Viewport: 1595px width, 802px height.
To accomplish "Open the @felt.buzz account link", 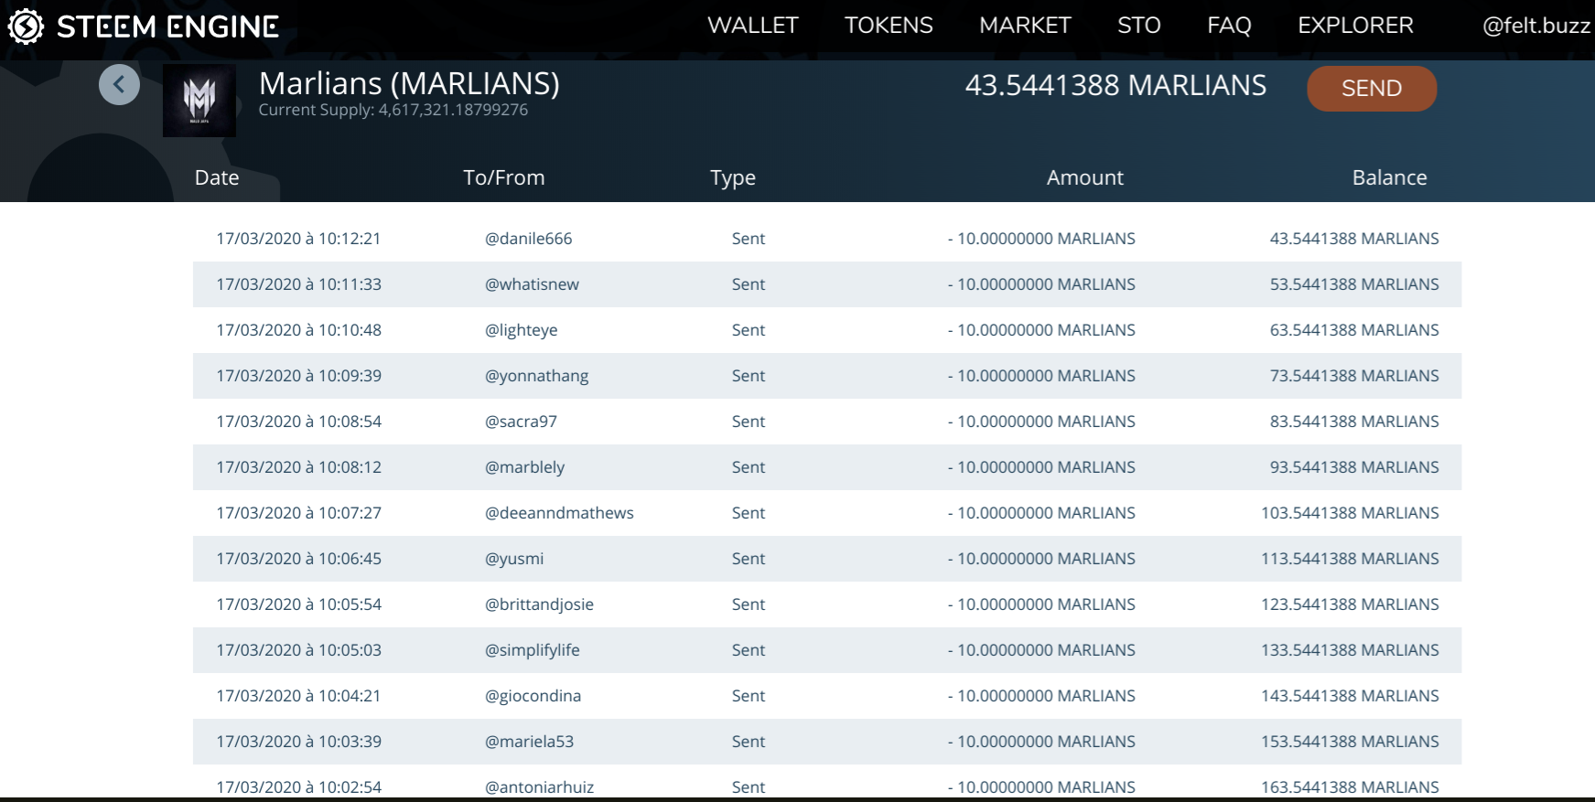I will 1536,26.
